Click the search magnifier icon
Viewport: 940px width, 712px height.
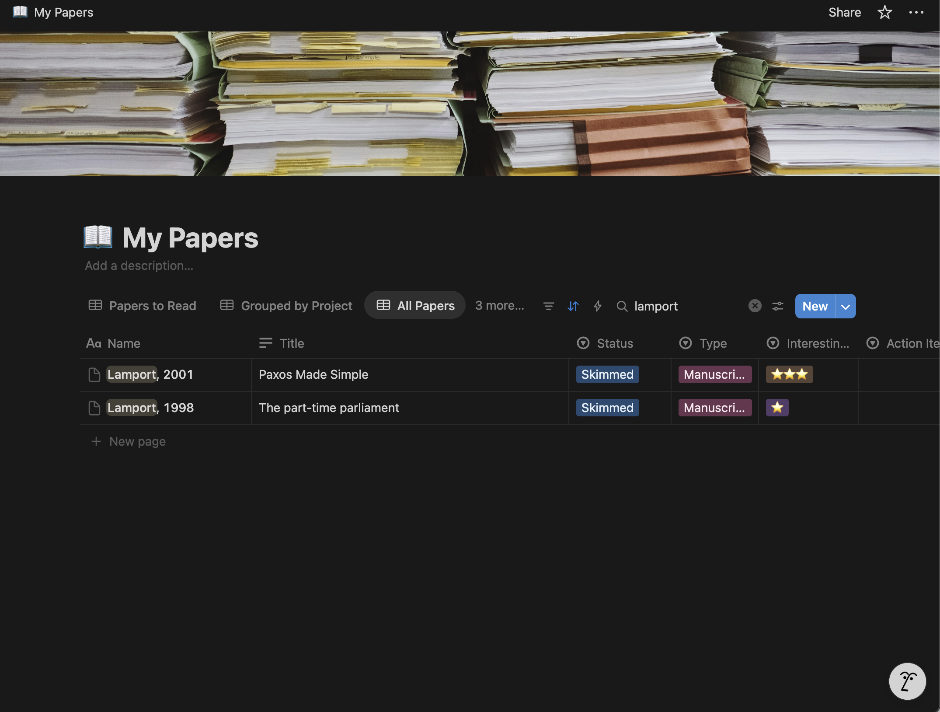coord(622,306)
